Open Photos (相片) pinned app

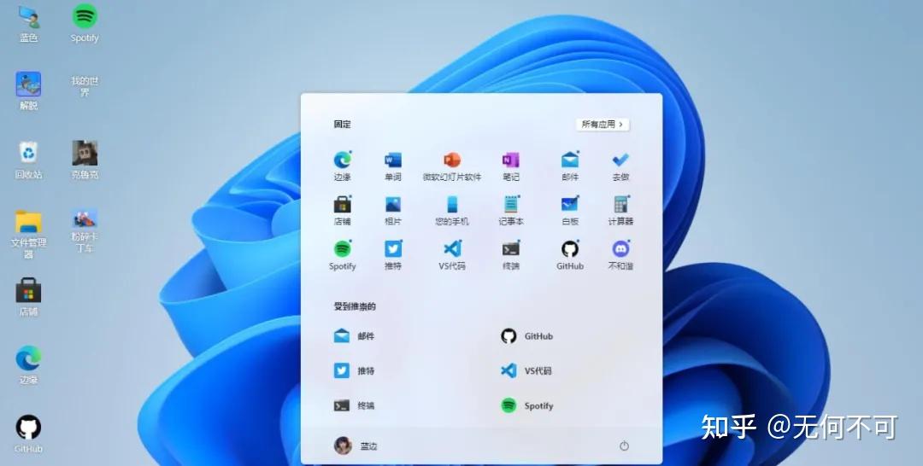(x=392, y=210)
